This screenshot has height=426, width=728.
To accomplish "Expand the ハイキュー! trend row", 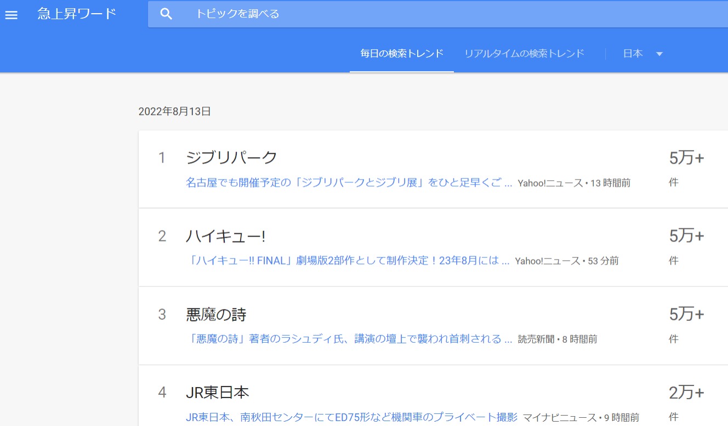I will point(433,247).
